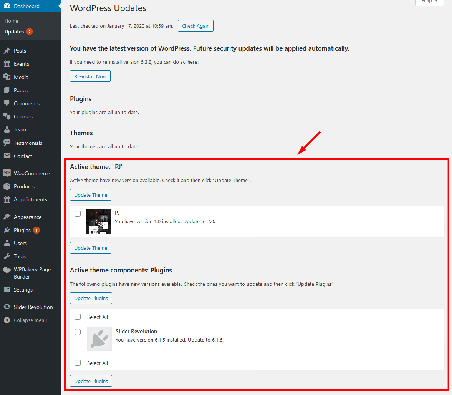Viewport: 452px width, 395px height.
Task: Open the Comments menu label
Action: 26,103
